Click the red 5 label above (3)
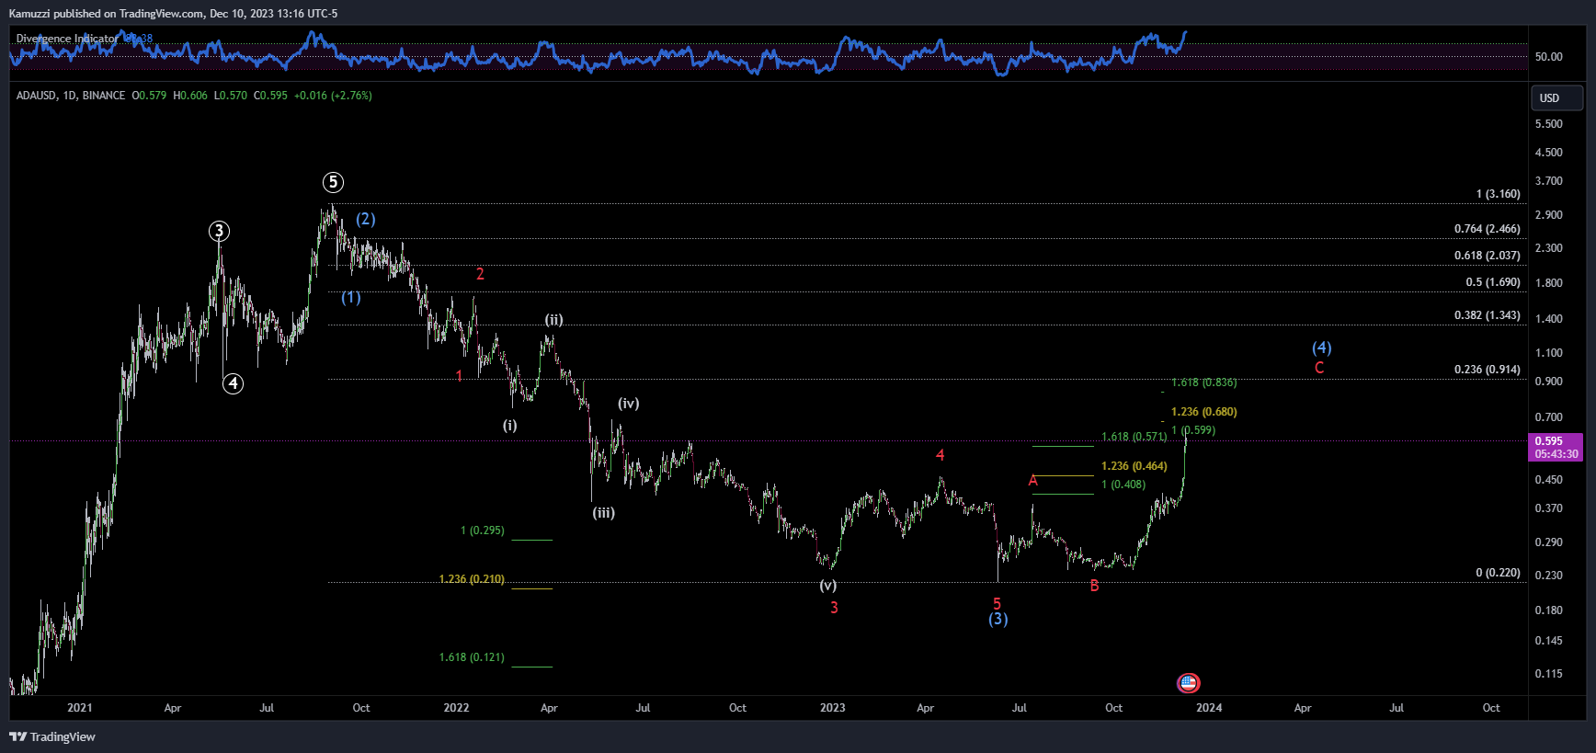This screenshot has width=1596, height=753. point(997,604)
